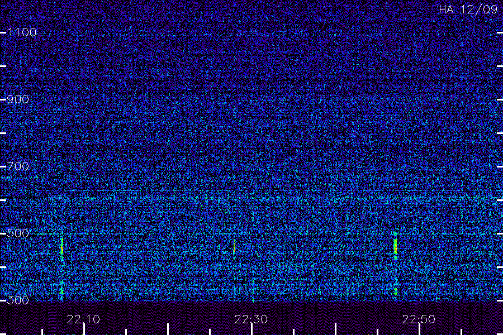Viewport: 503px width, 335px height.
Task: Click the faint signal burst before 22:30
Action: (x=234, y=247)
